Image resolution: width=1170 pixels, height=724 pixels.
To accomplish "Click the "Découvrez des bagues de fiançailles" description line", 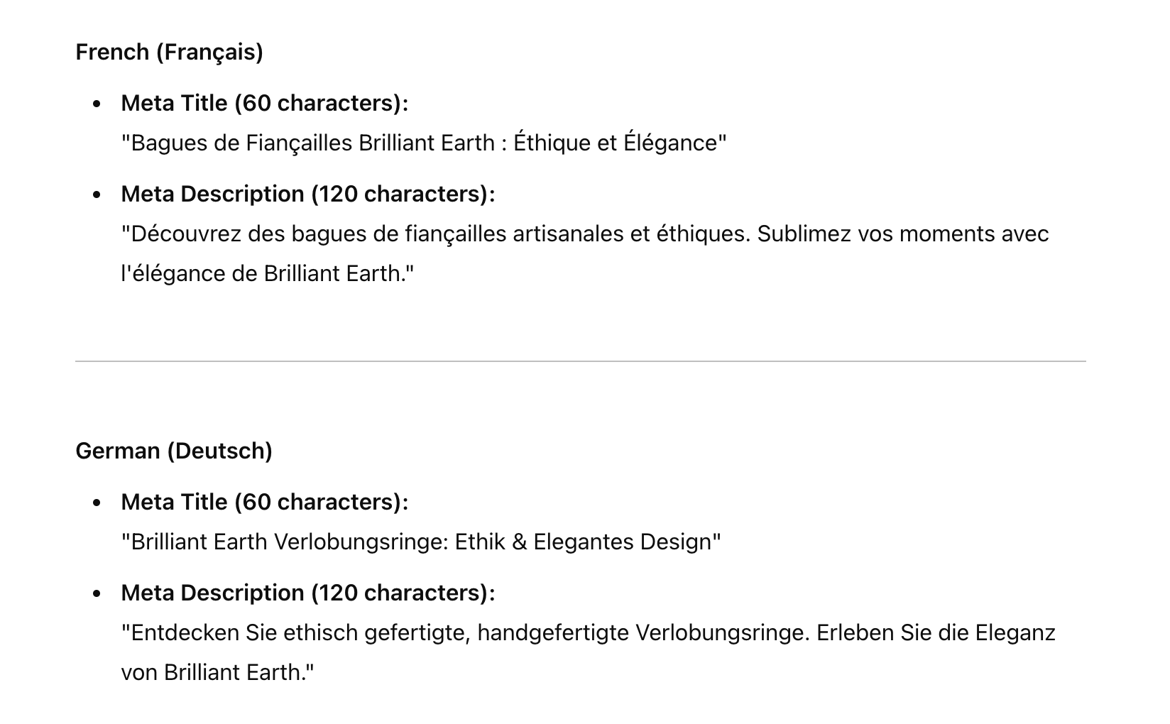I will (585, 234).
